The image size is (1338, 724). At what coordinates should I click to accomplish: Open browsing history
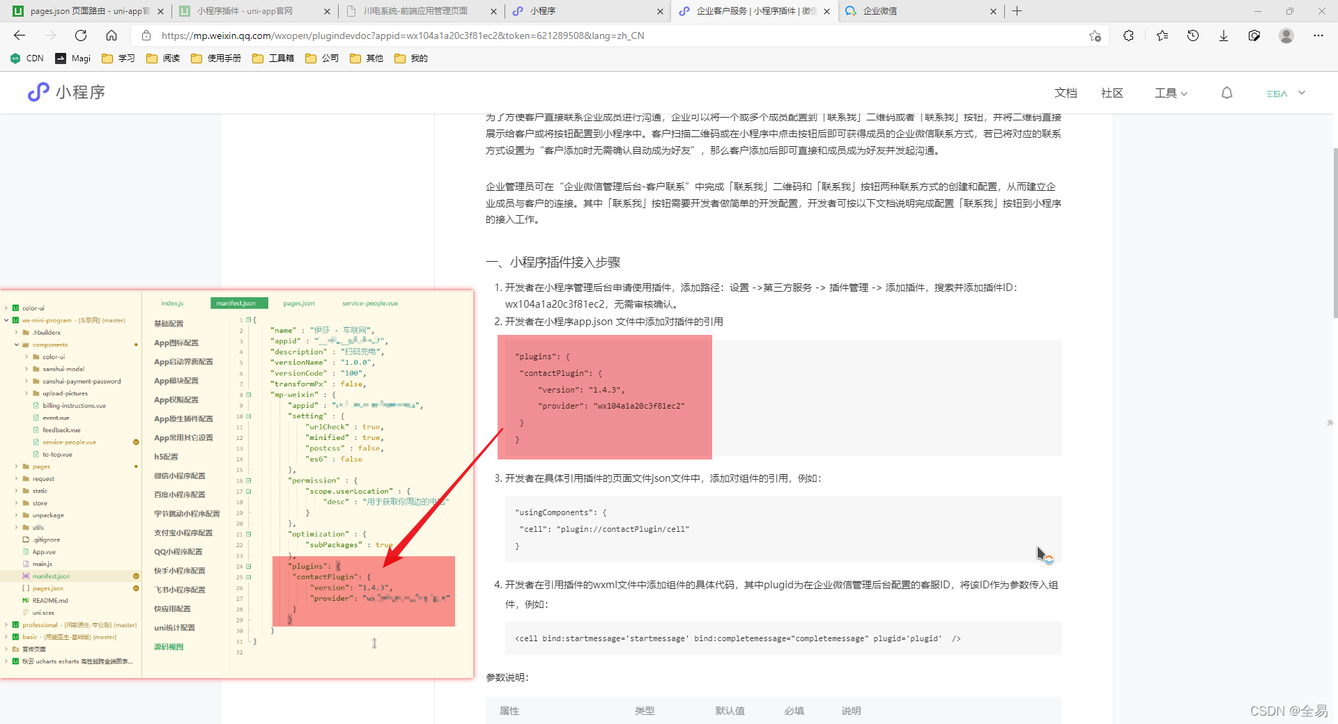point(1193,36)
